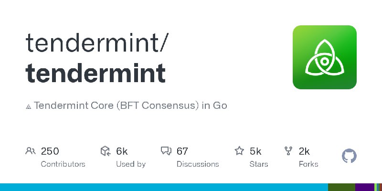Click the Forks branch icon
This screenshot has height=191, width=382.
(x=288, y=151)
